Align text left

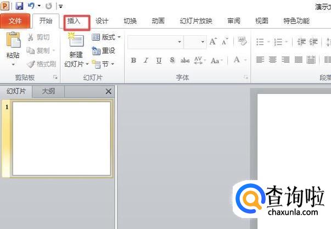point(260,60)
